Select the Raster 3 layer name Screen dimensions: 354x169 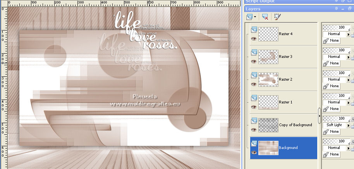pyautogui.click(x=285, y=57)
